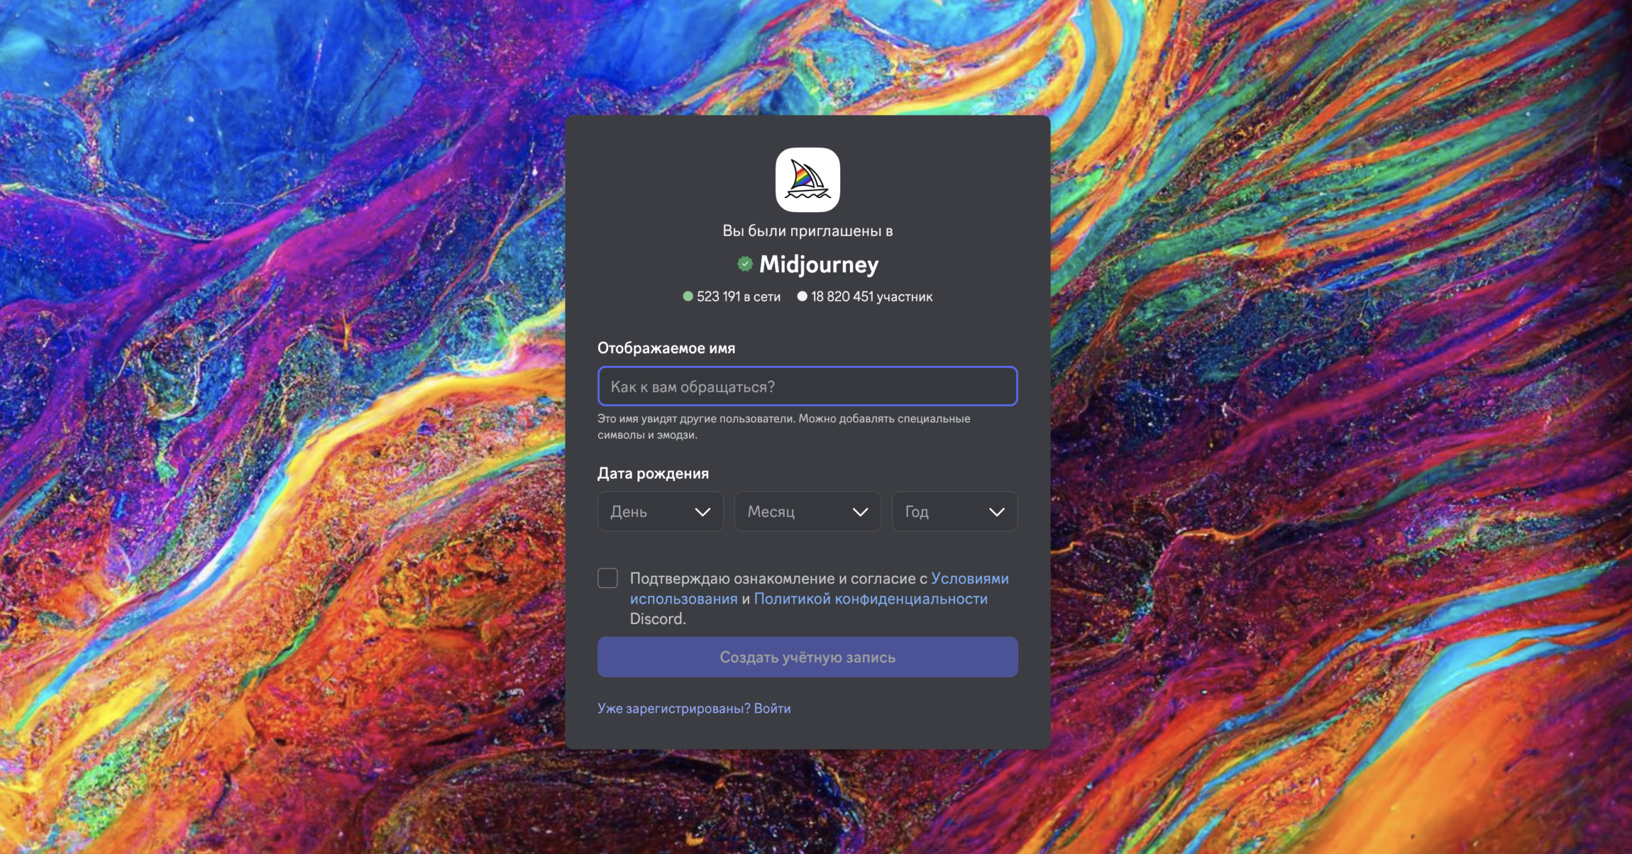Click the chevron arrow in the Год dropdown

pos(996,512)
